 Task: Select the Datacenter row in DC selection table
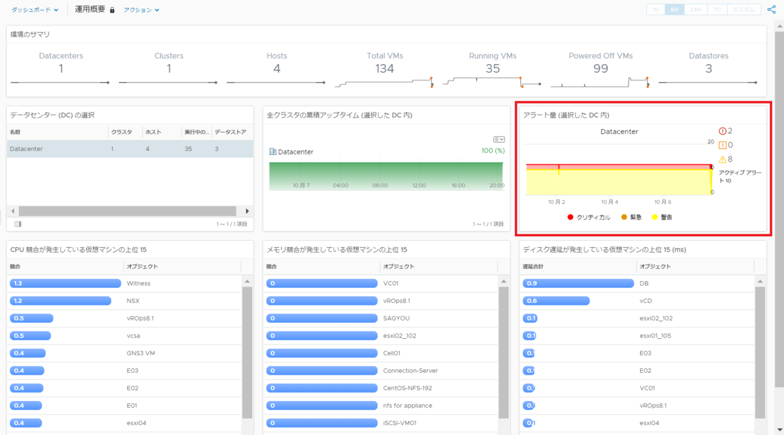pyautogui.click(x=130, y=148)
